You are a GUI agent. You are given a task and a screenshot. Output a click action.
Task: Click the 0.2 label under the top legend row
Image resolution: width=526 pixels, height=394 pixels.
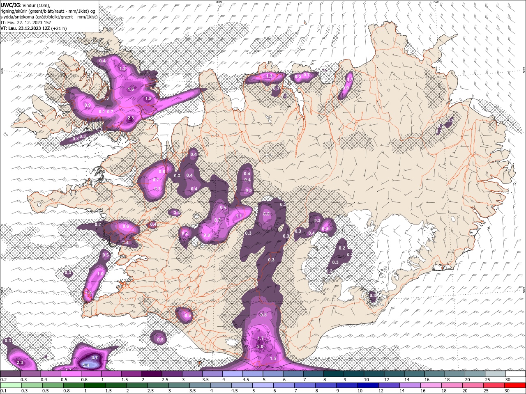3,380
